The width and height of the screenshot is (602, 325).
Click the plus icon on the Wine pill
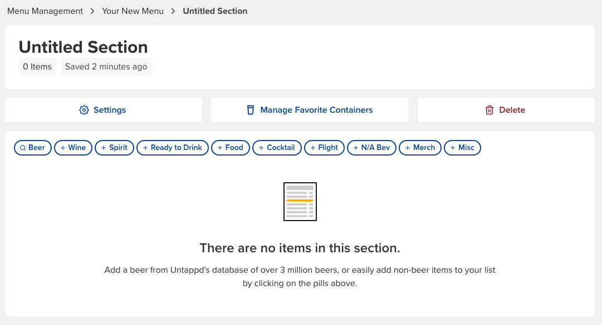63,148
